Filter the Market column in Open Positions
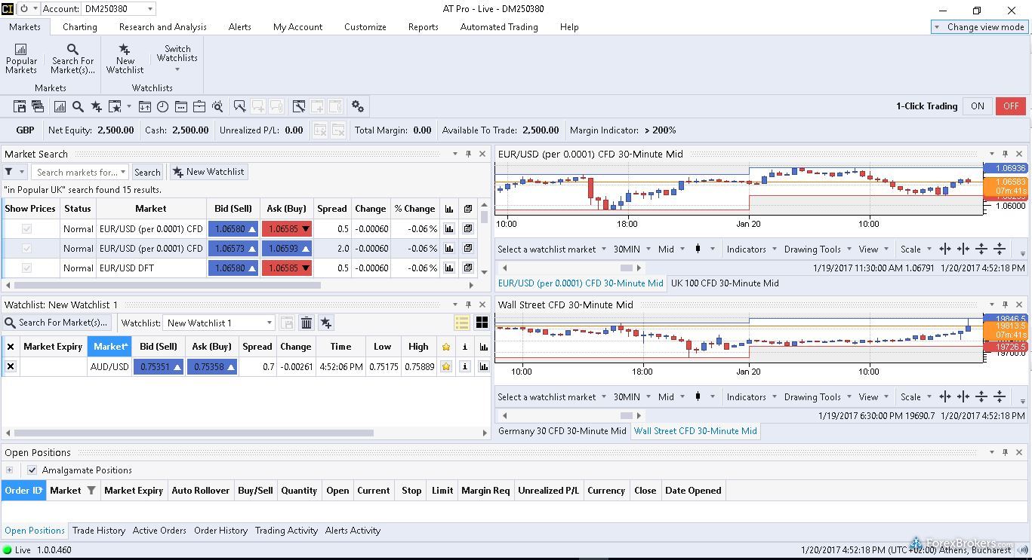This screenshot has width=1032, height=560. tap(91, 490)
